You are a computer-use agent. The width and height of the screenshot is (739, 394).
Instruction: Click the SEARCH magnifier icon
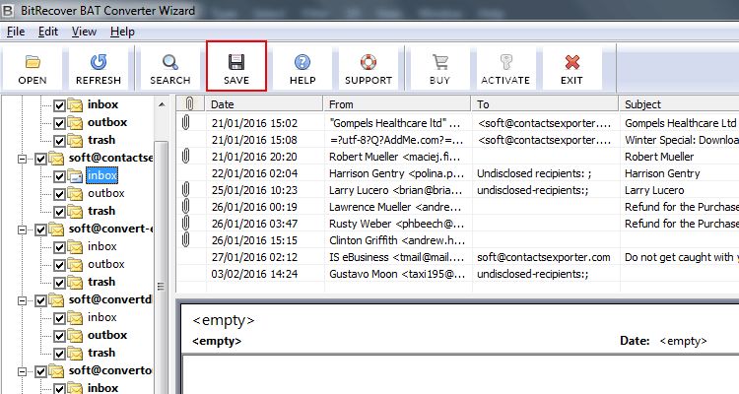click(170, 62)
